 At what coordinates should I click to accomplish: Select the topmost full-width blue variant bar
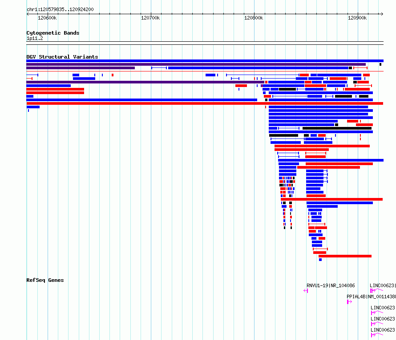(205, 61)
